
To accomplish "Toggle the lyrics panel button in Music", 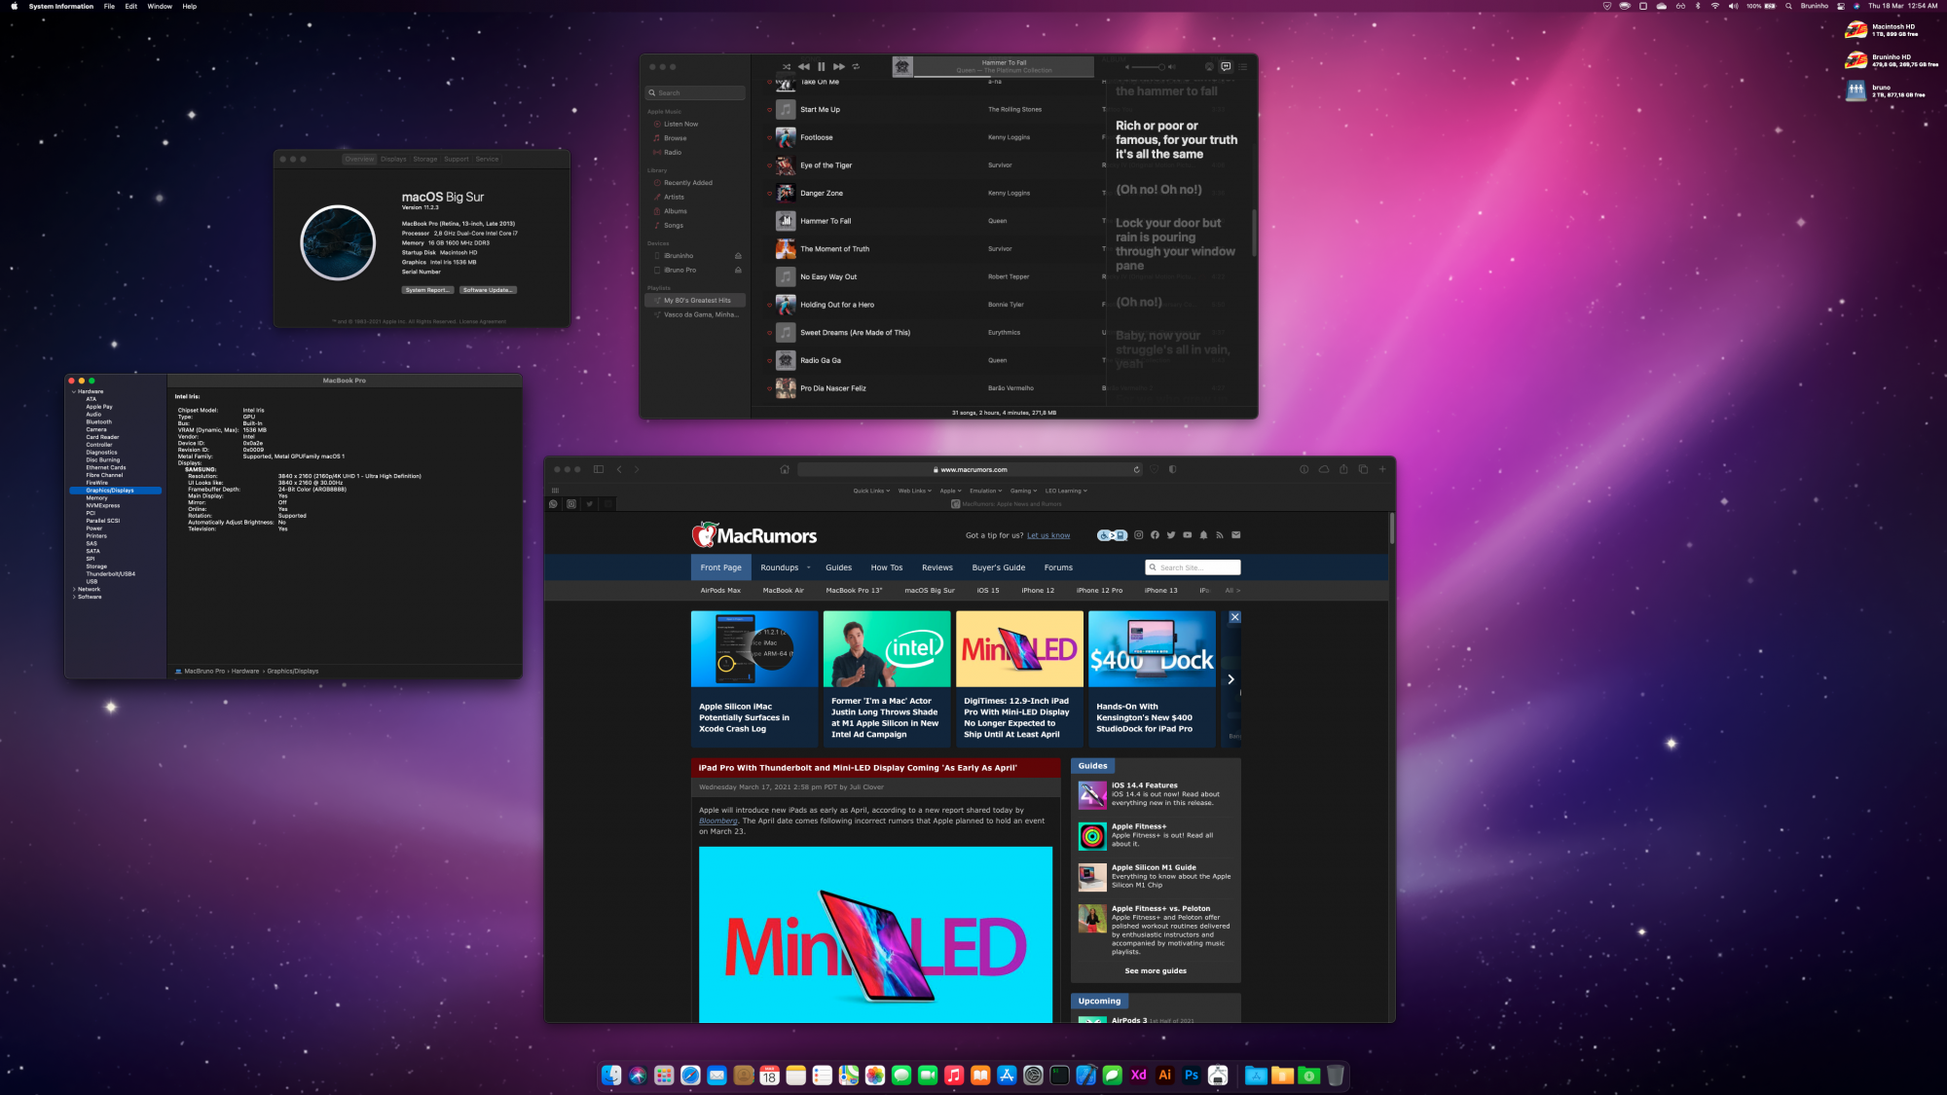I will (1226, 67).
